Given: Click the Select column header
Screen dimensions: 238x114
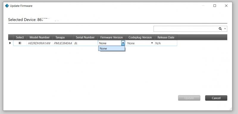Looking at the screenshot, I should 20,37.
